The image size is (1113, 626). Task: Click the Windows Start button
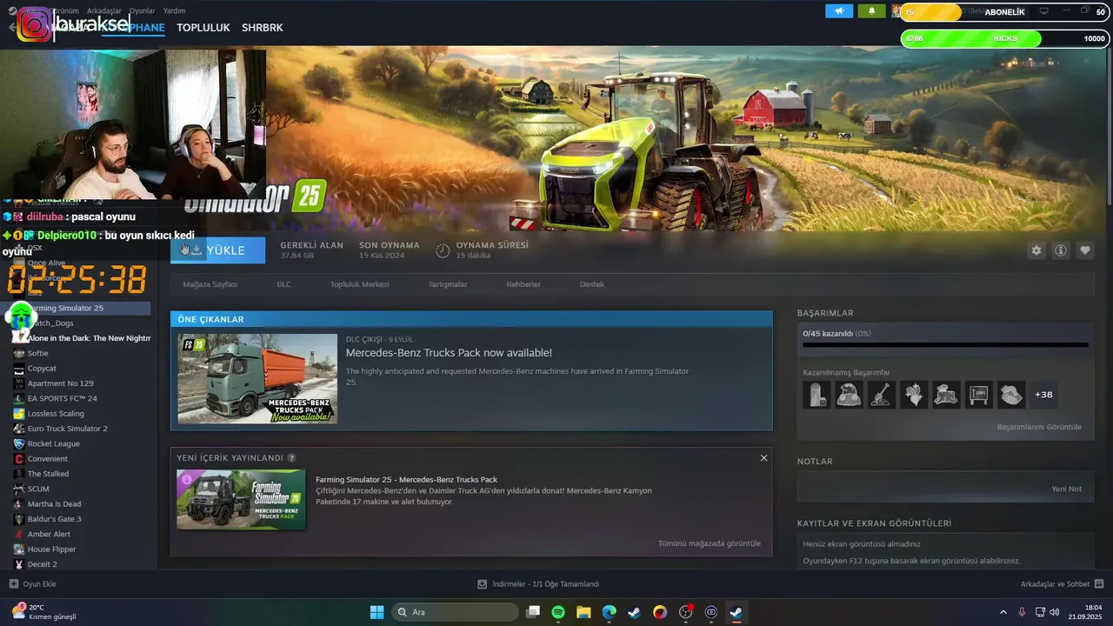coord(377,612)
